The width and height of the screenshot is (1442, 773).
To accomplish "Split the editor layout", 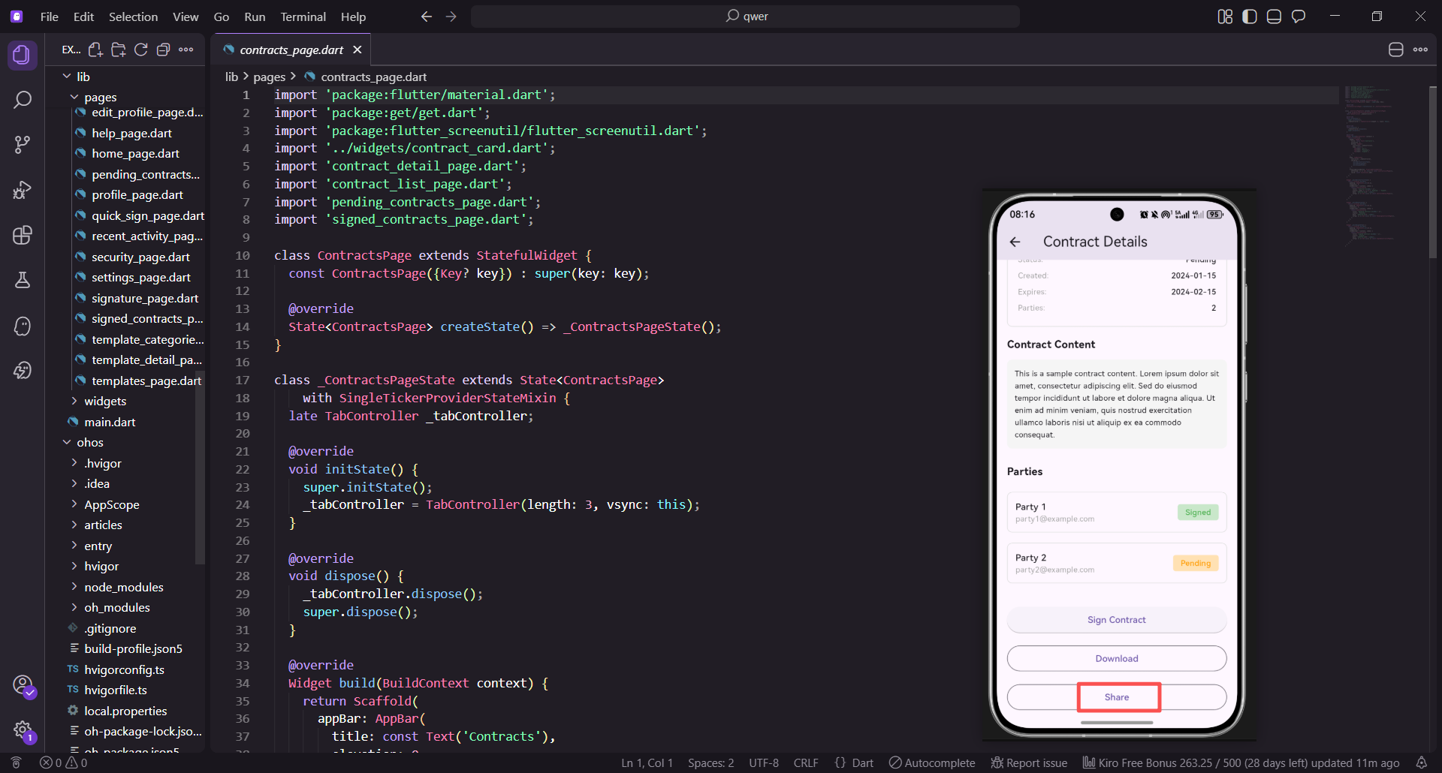I will pos(1395,50).
